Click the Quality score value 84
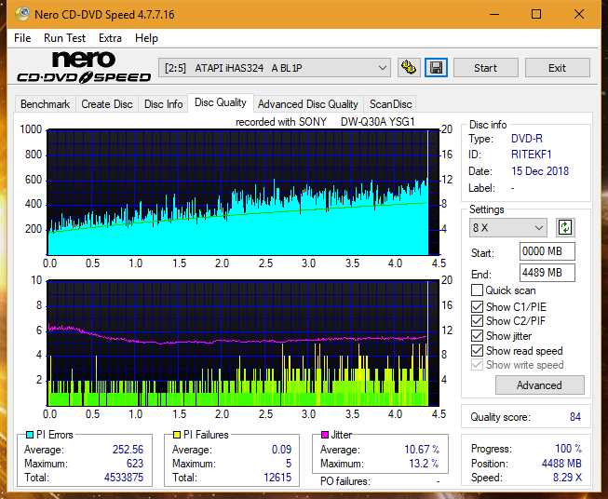The width and height of the screenshot is (608, 499). pos(575,417)
